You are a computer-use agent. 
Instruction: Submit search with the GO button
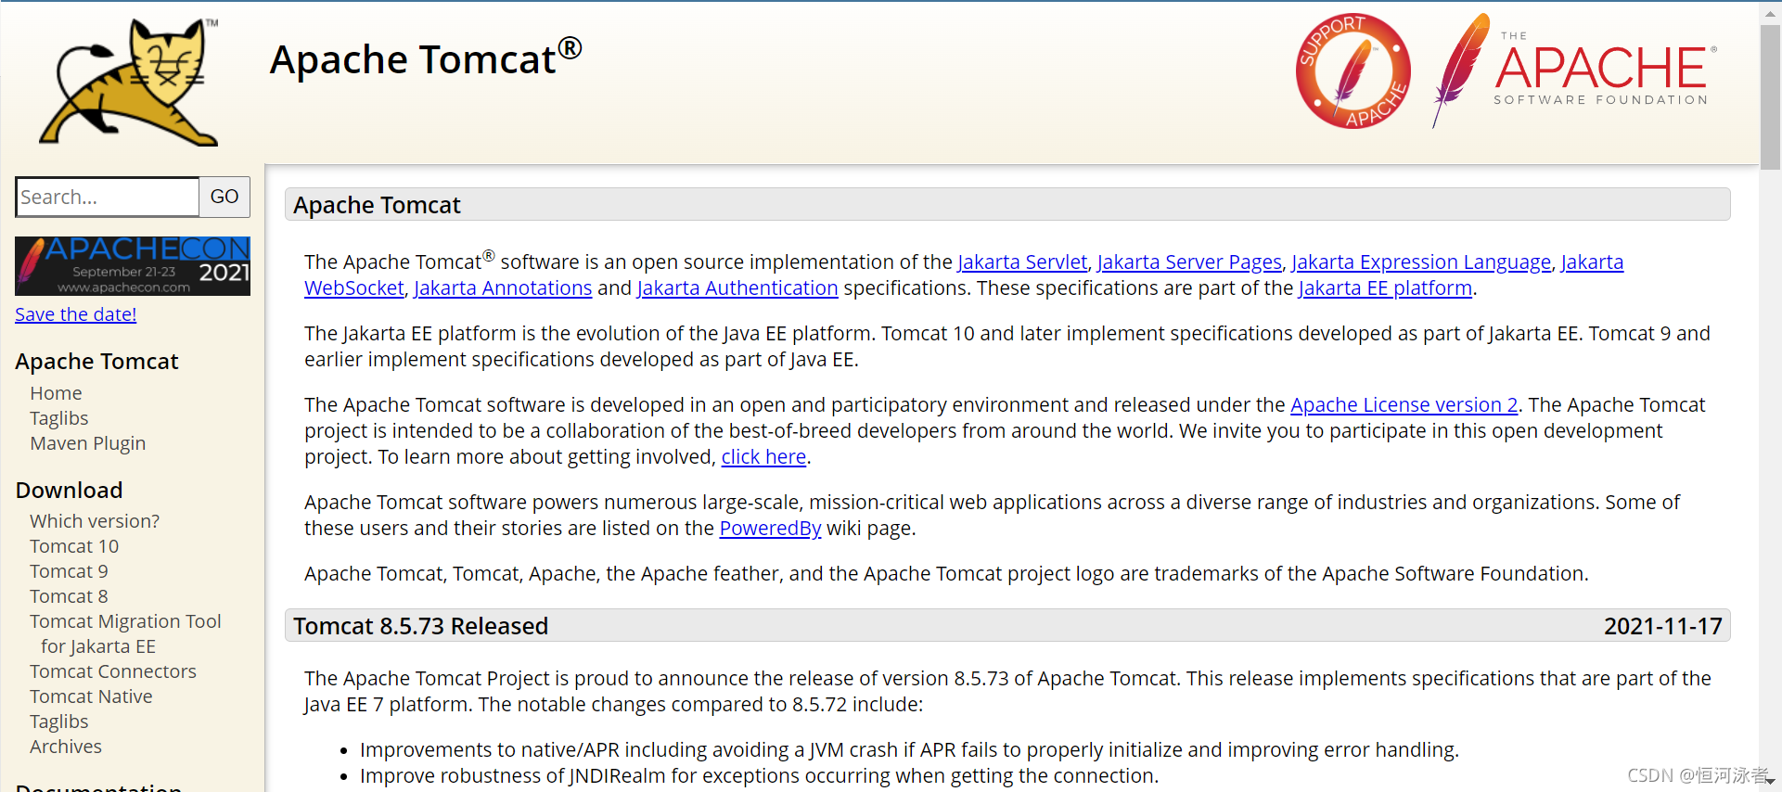(224, 197)
